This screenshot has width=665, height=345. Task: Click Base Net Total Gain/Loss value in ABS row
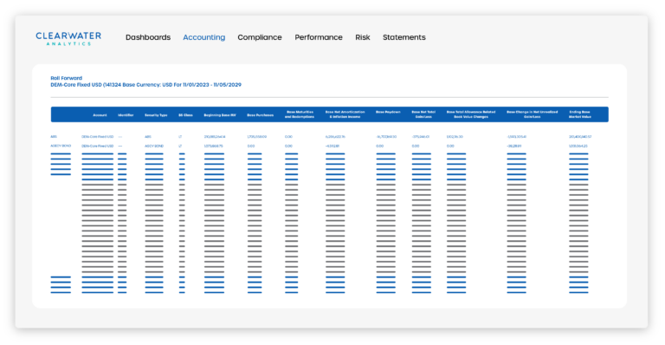coord(421,137)
